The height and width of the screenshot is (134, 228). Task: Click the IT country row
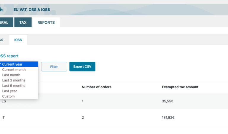pos(114,117)
